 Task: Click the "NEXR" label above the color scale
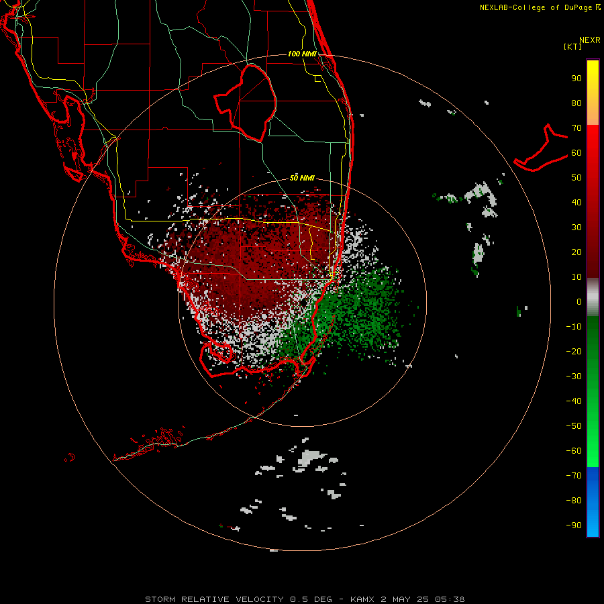[x=590, y=40]
